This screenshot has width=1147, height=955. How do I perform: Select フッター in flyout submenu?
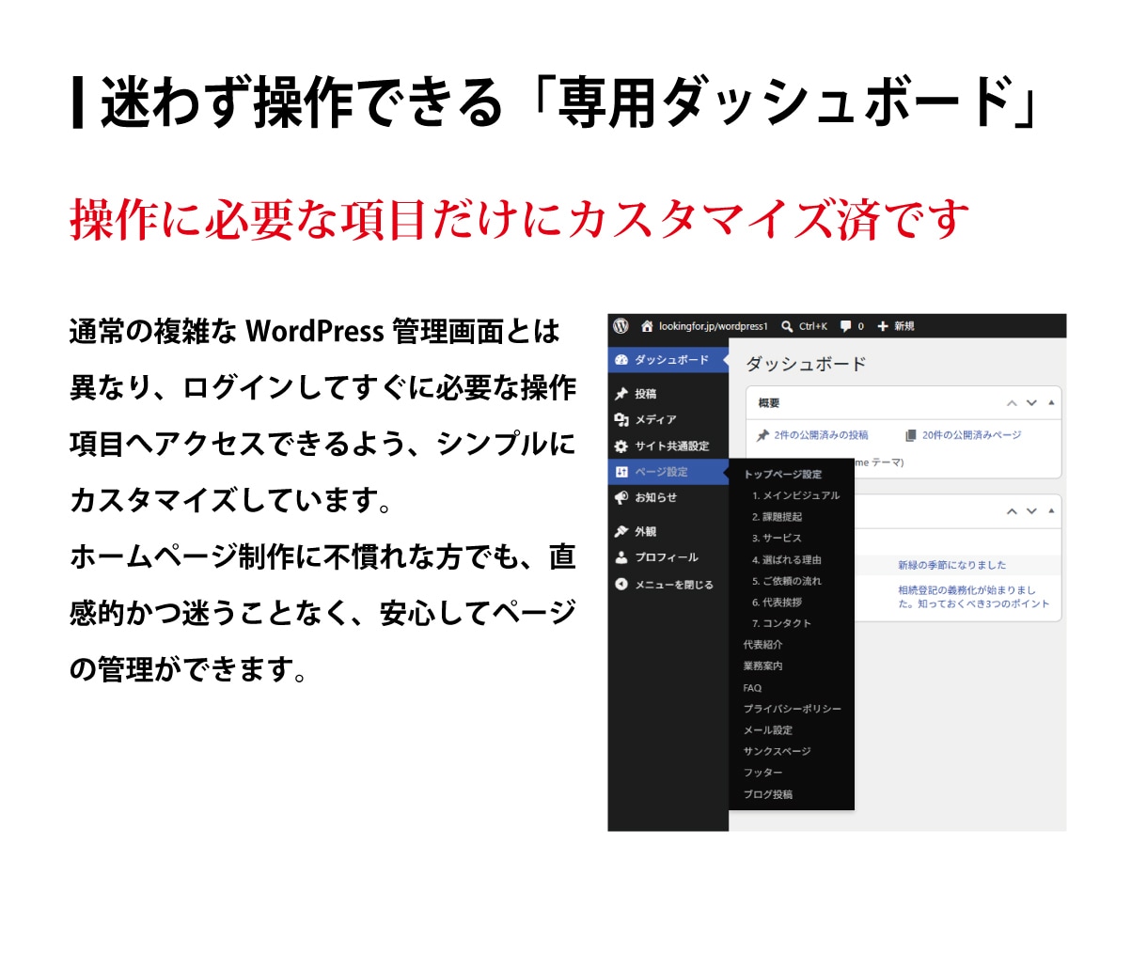pos(762,773)
